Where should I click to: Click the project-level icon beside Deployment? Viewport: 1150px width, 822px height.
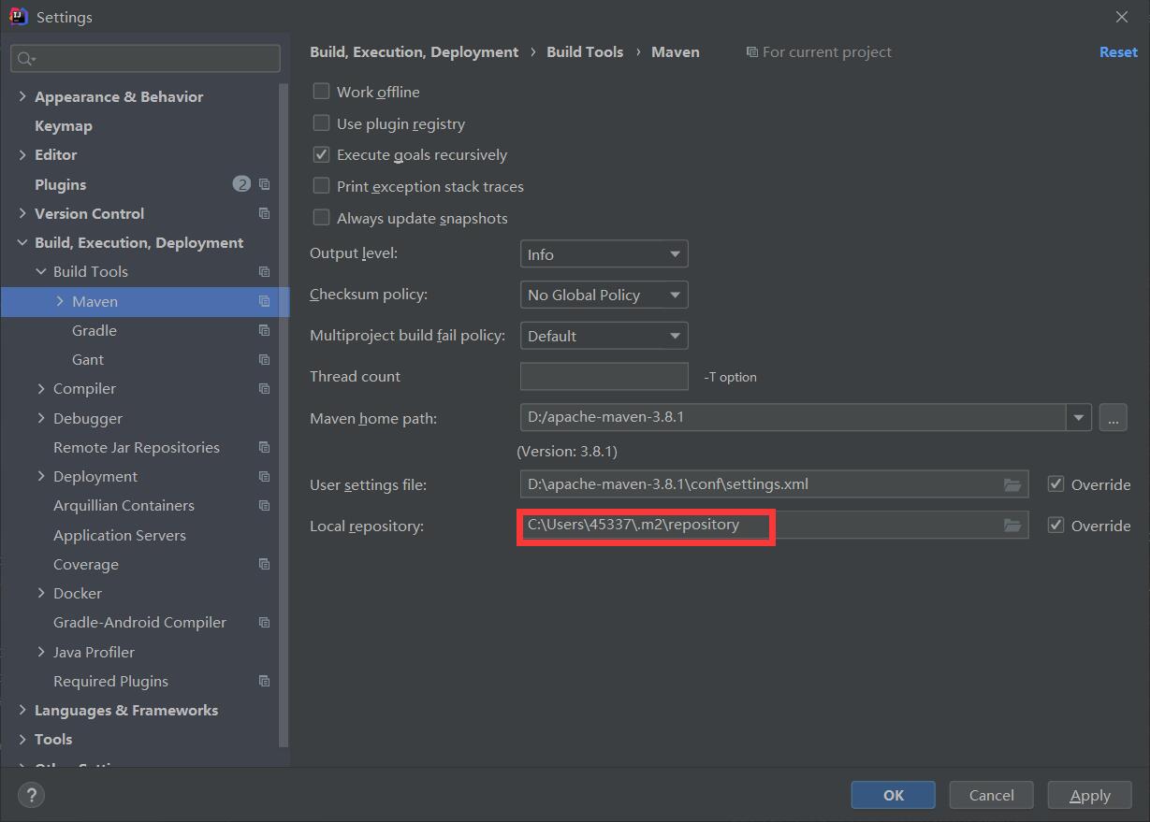[264, 476]
